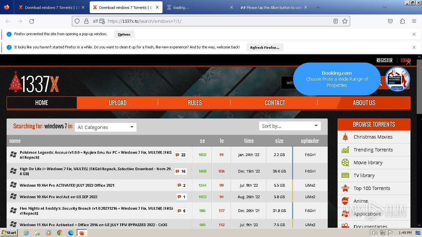Click the REGISTER link

pyautogui.click(x=384, y=60)
